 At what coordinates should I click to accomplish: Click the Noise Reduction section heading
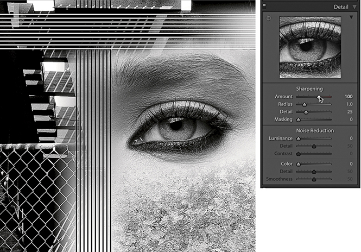tap(315, 130)
